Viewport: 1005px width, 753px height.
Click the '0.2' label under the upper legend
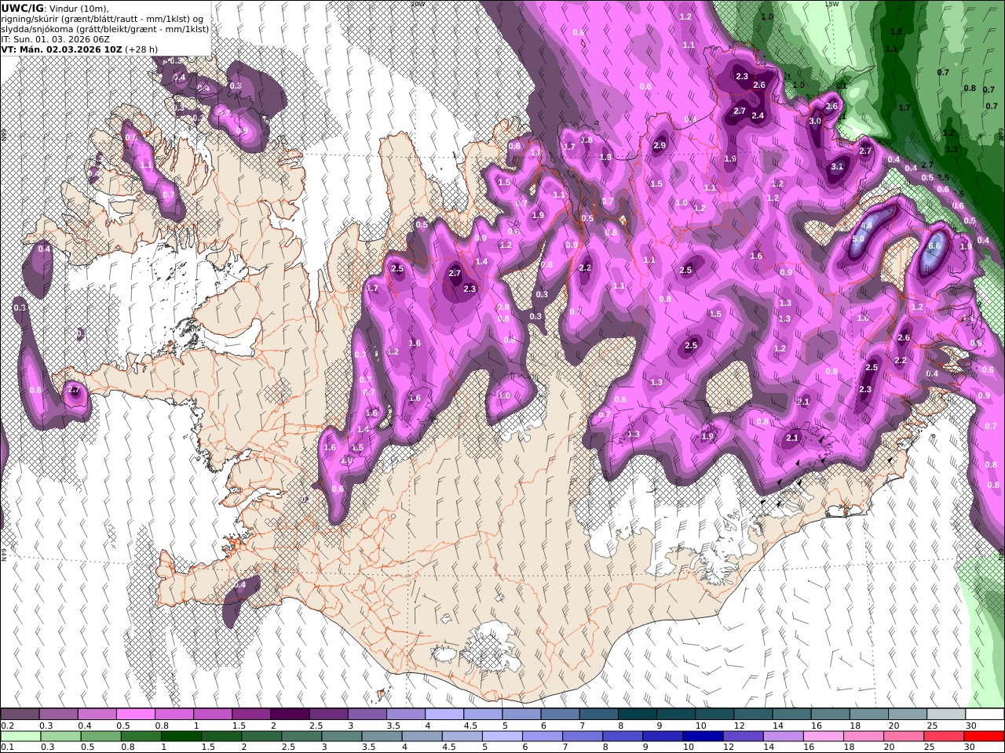click(7, 726)
